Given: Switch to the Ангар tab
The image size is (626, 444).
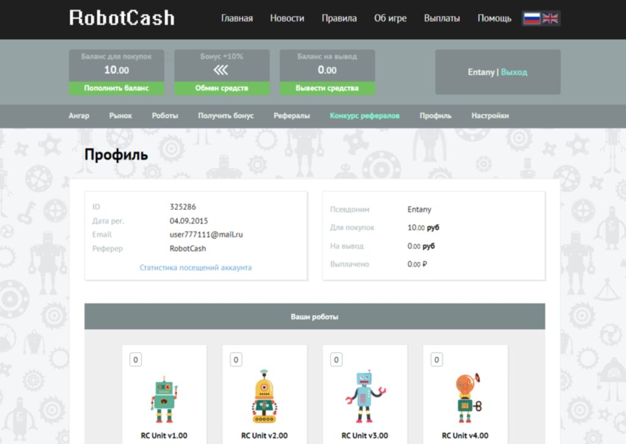Looking at the screenshot, I should click(x=79, y=116).
